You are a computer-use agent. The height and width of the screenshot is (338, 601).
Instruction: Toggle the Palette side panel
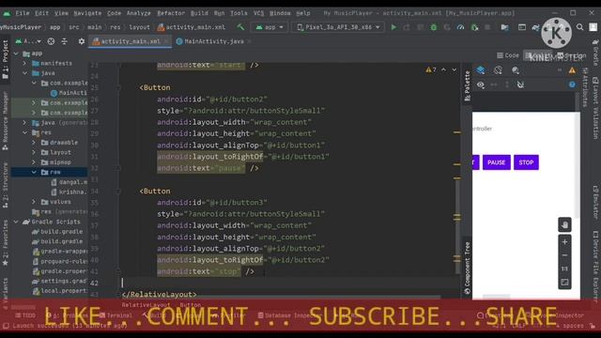pos(467,86)
